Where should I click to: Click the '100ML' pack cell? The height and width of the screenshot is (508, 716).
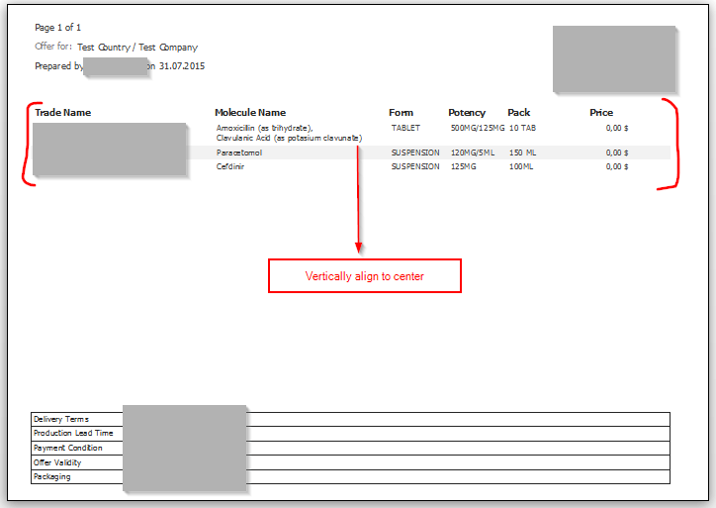[x=521, y=166]
